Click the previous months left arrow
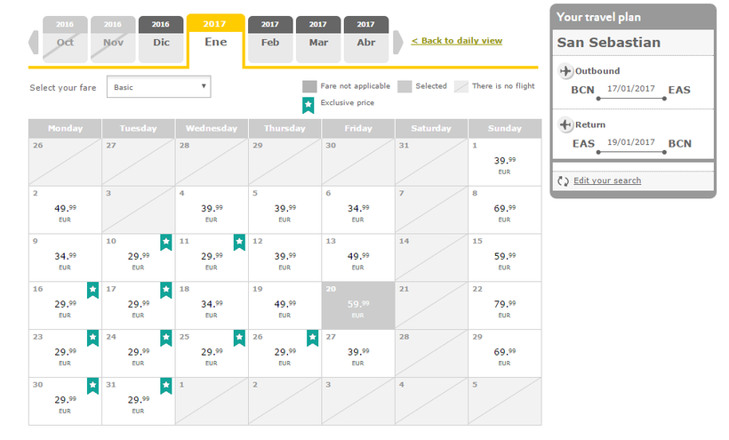Screen dimensions: 729x440 [x=34, y=41]
